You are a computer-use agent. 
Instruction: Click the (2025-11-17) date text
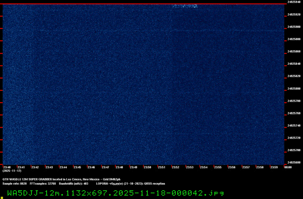pyautogui.click(x=12, y=171)
